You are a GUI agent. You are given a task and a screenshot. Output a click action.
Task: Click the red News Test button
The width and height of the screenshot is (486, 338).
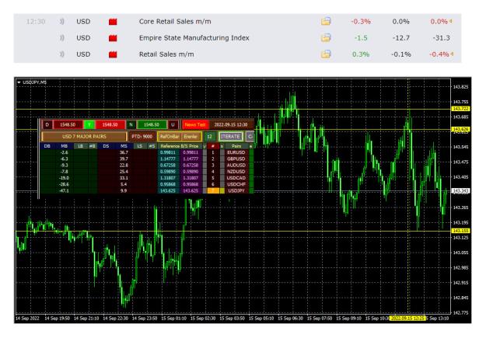[195, 124]
